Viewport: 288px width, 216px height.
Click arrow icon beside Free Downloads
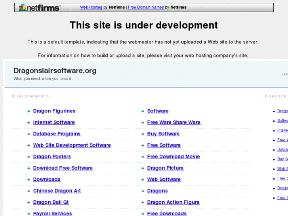(x=143, y=214)
